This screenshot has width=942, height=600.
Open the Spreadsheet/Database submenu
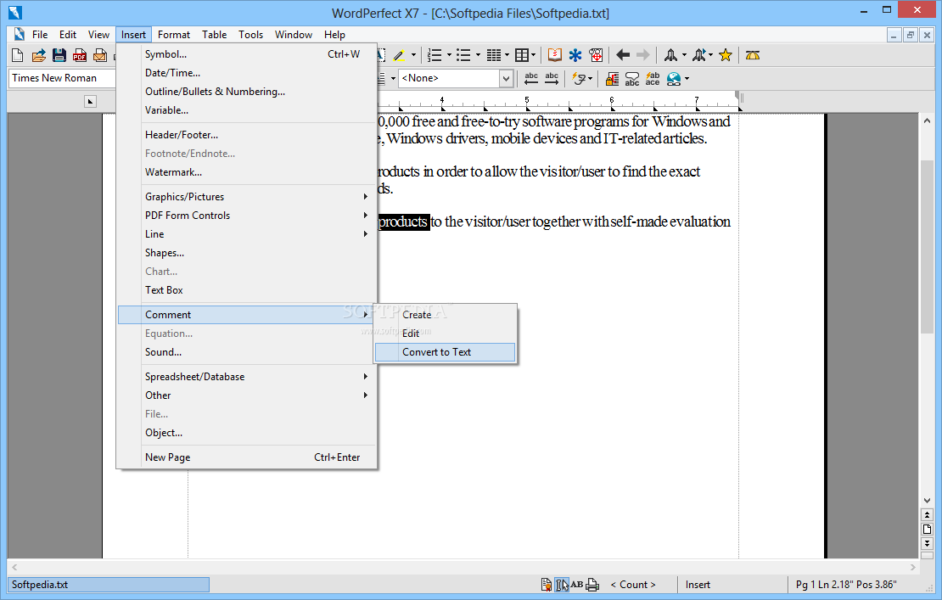tap(247, 377)
